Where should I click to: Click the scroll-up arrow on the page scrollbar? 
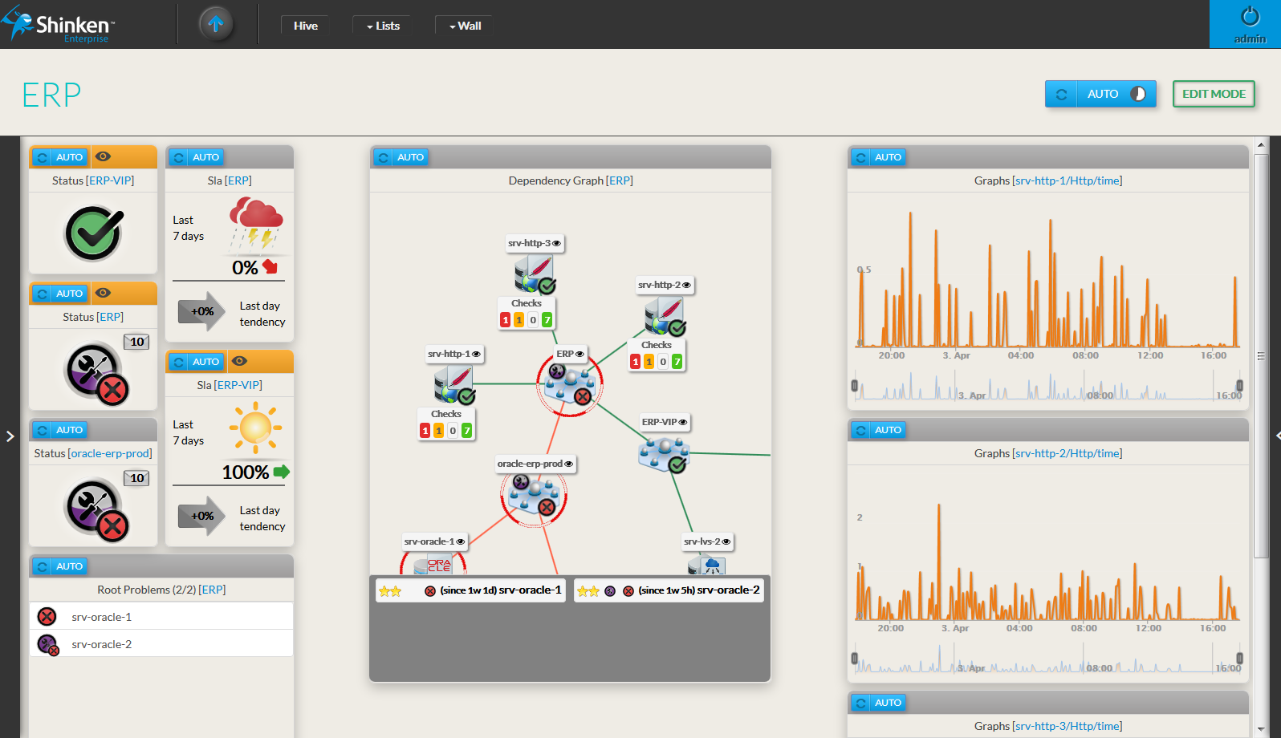1260,145
